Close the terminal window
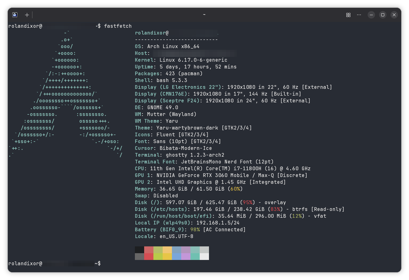409x280 pixels. 394,15
